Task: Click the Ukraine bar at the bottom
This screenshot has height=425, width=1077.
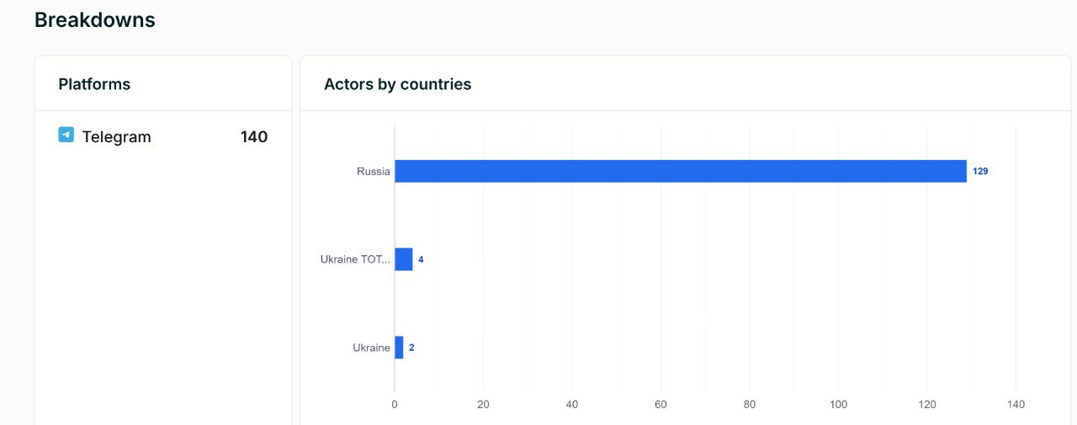Action: pyautogui.click(x=399, y=348)
